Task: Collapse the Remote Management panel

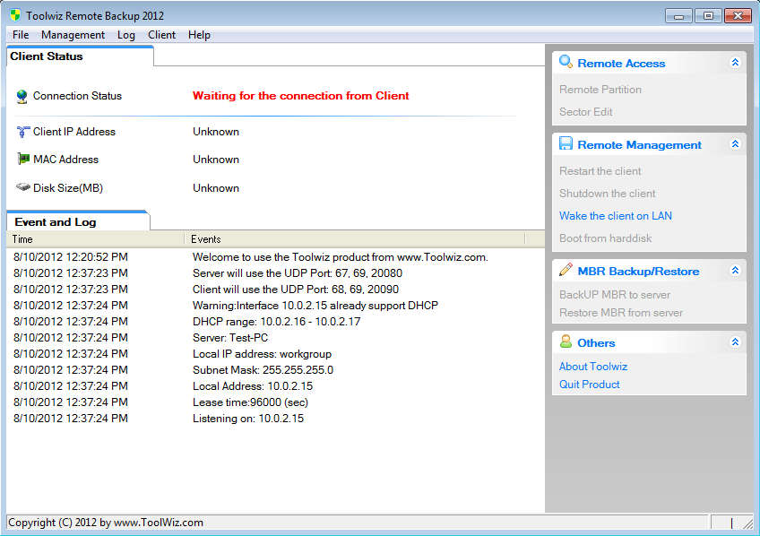Action: [x=735, y=144]
